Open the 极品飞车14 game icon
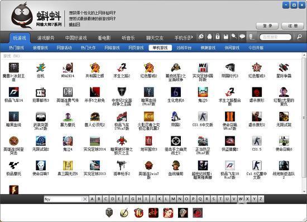 click(14, 92)
